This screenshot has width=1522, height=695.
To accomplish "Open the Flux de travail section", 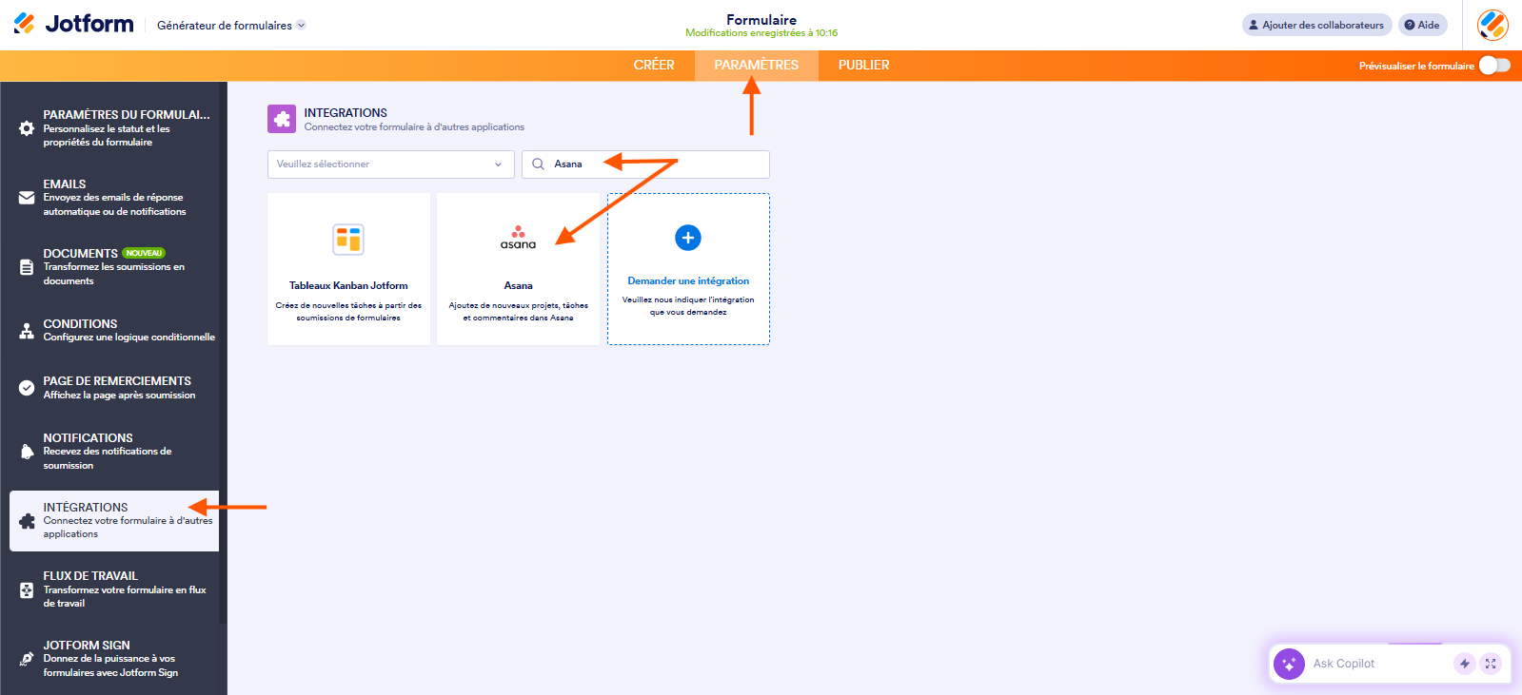I will pos(114,589).
